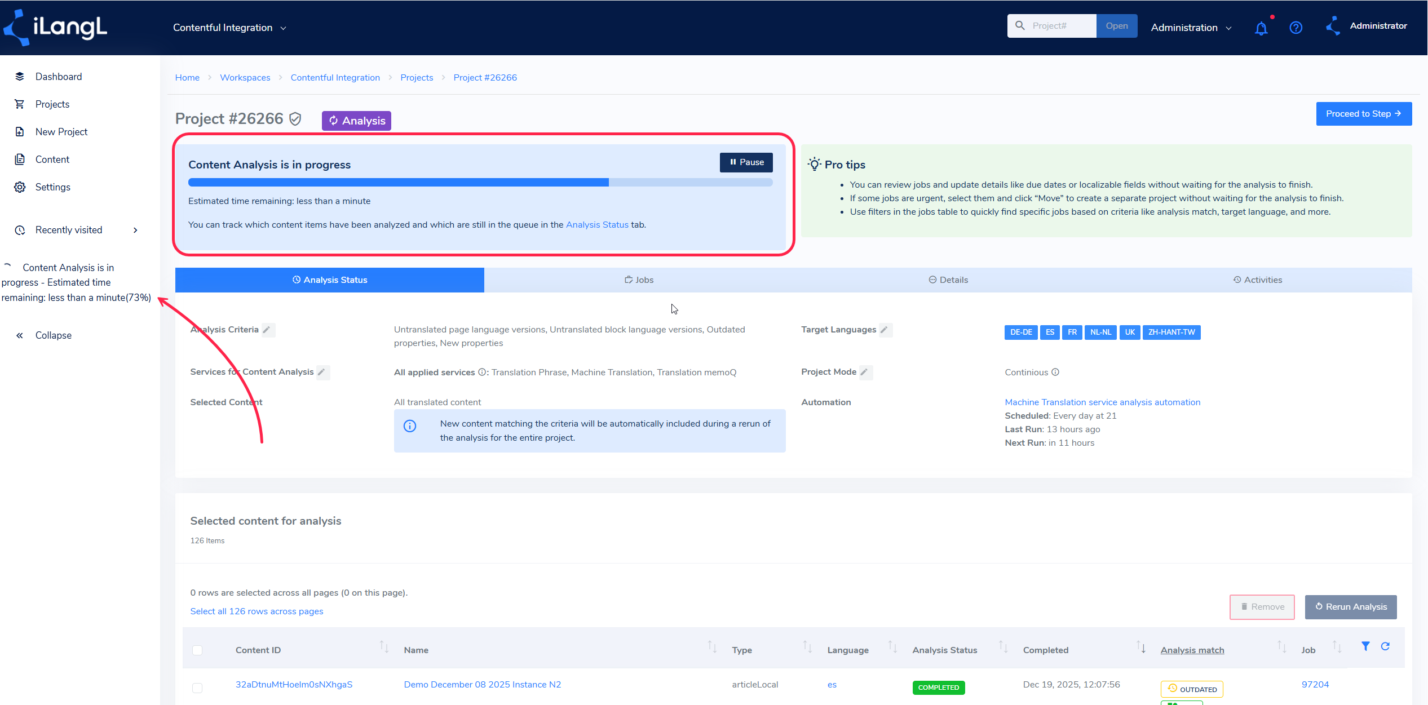Tick the select-all header checkbox

[x=197, y=650]
